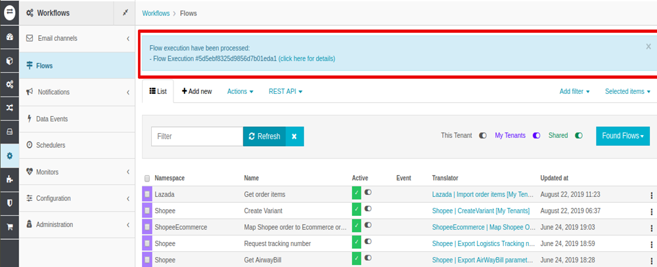Open the shield icon in the left rail
Image resolution: width=657 pixels, height=267 pixels.
coord(9,203)
